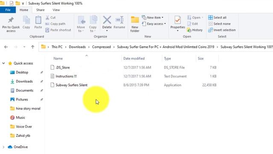The height and width of the screenshot is (154, 273).
Task: Click the 22,458 KB size cell
Action: [x=209, y=85]
